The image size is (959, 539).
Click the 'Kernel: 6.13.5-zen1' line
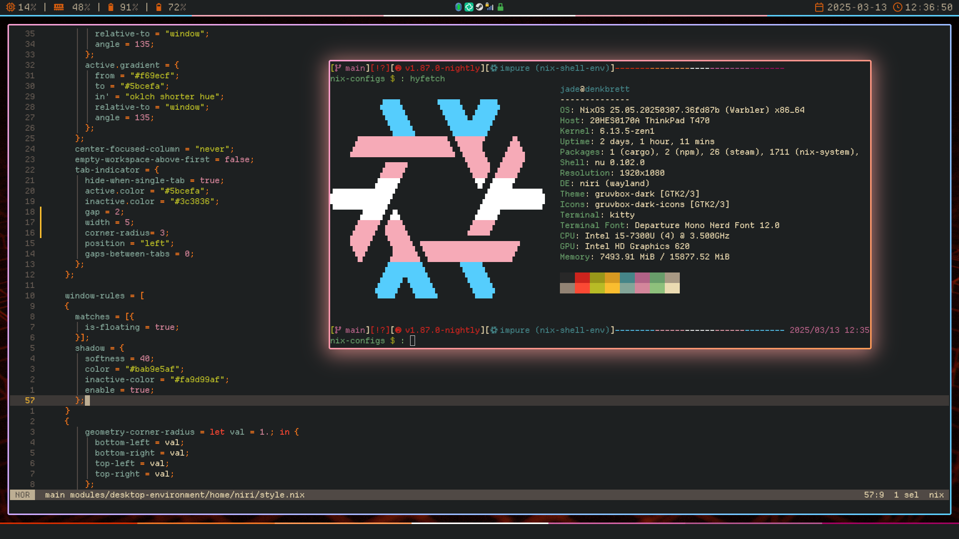[607, 131]
